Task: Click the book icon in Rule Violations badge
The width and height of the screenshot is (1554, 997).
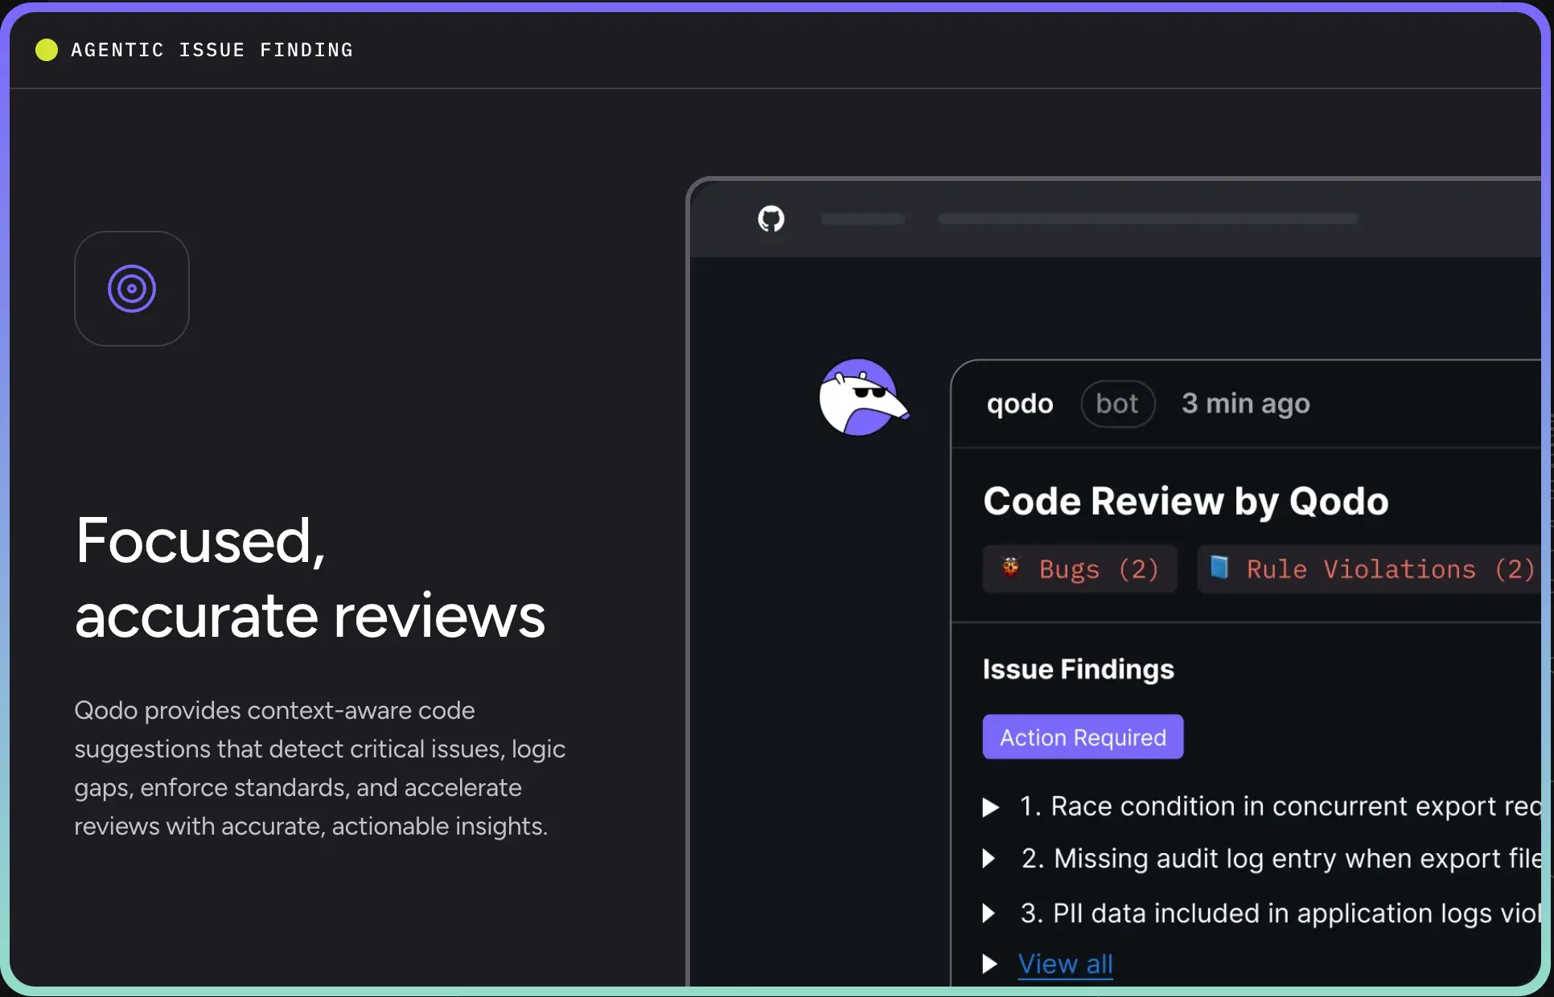Action: click(x=1219, y=567)
